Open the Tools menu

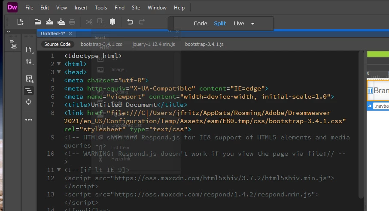coord(101,8)
